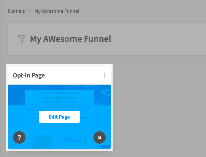
Task: Click the small badge at thumbnail's bottom-right corner
Action: [x=105, y=147]
